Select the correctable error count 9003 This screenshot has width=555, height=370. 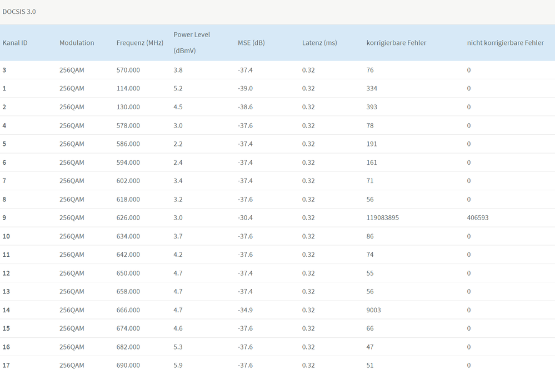click(x=374, y=310)
